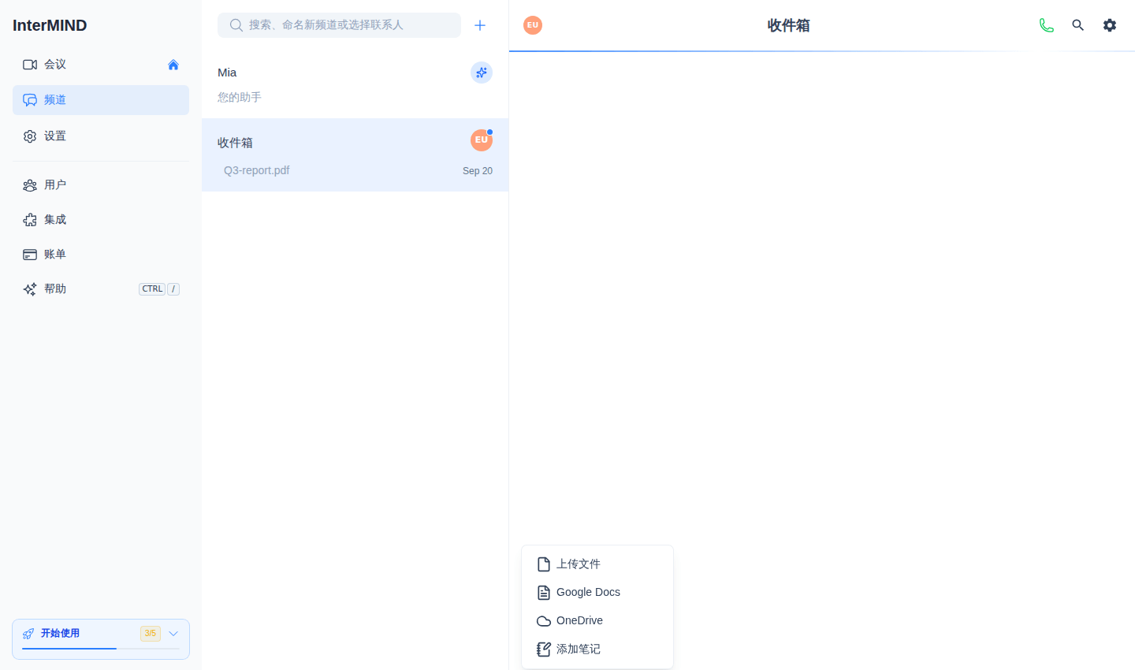Select OneDrive from attachment menu

(x=597, y=621)
